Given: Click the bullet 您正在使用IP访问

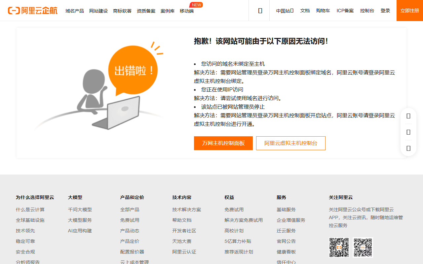Looking at the screenshot, I should [x=222, y=89].
